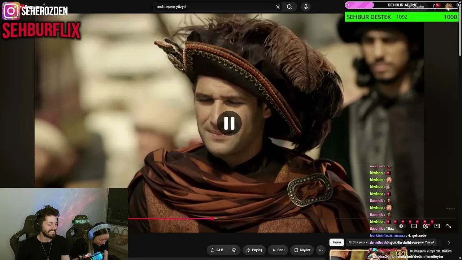
Task: Open the three-dot more actions menu
Action: [x=321, y=250]
